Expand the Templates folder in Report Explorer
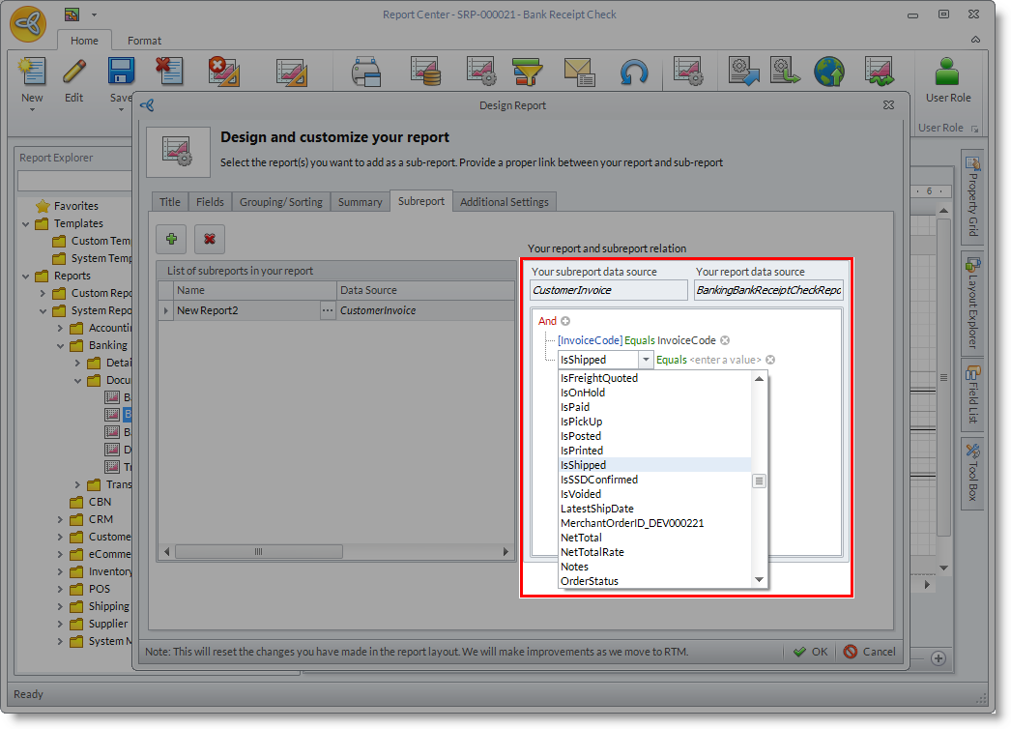This screenshot has height=729, width=1011. point(26,223)
